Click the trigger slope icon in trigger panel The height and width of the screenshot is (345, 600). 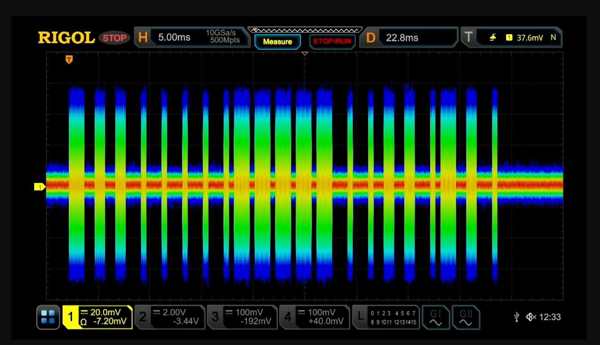492,38
